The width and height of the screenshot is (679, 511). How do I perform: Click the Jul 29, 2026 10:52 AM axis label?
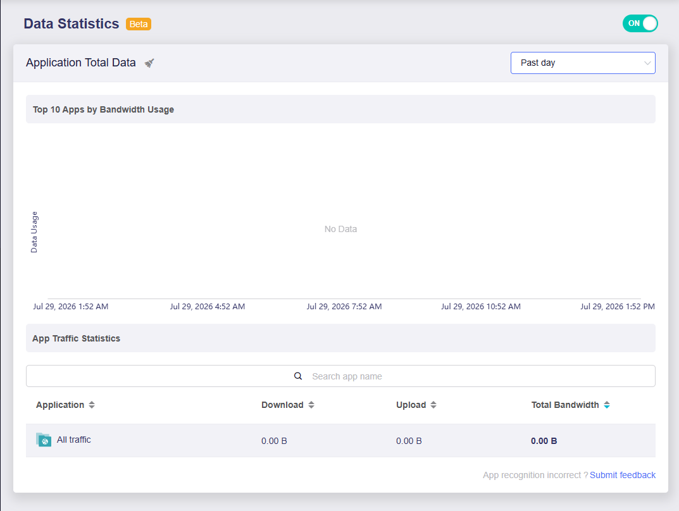pyautogui.click(x=481, y=306)
